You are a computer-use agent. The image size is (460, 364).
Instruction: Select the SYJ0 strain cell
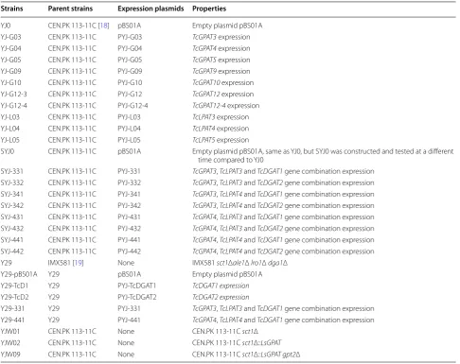(8, 151)
